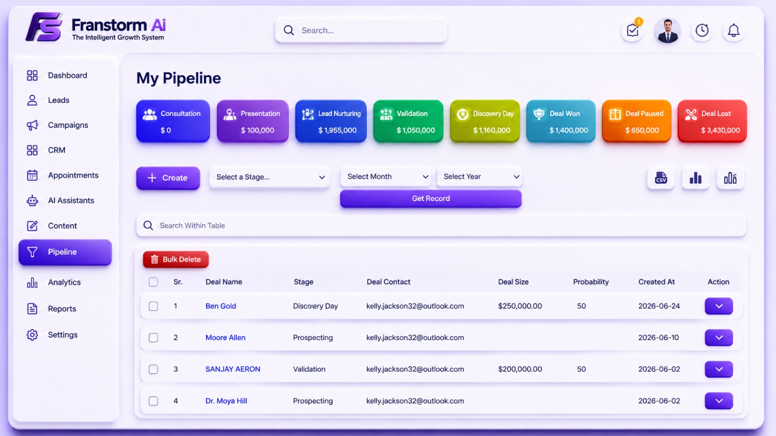Screen dimensions: 776x436
Task: Show the solid bar chart view
Action: click(x=695, y=178)
